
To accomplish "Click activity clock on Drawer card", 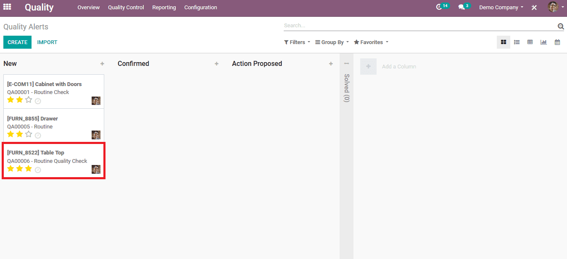I will (x=38, y=136).
